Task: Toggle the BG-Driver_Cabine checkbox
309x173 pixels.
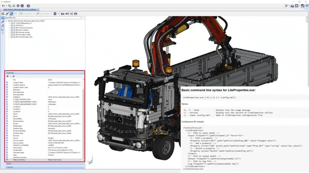Action: [12, 30]
